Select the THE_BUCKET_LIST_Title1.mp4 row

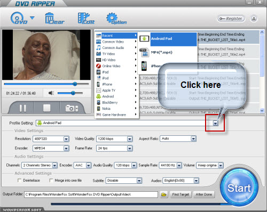[229, 37]
